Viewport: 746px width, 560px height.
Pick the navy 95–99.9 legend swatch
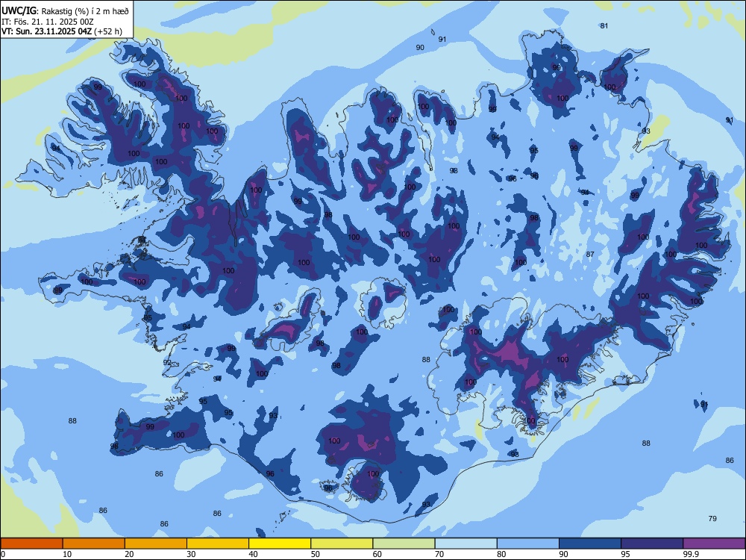(x=652, y=544)
